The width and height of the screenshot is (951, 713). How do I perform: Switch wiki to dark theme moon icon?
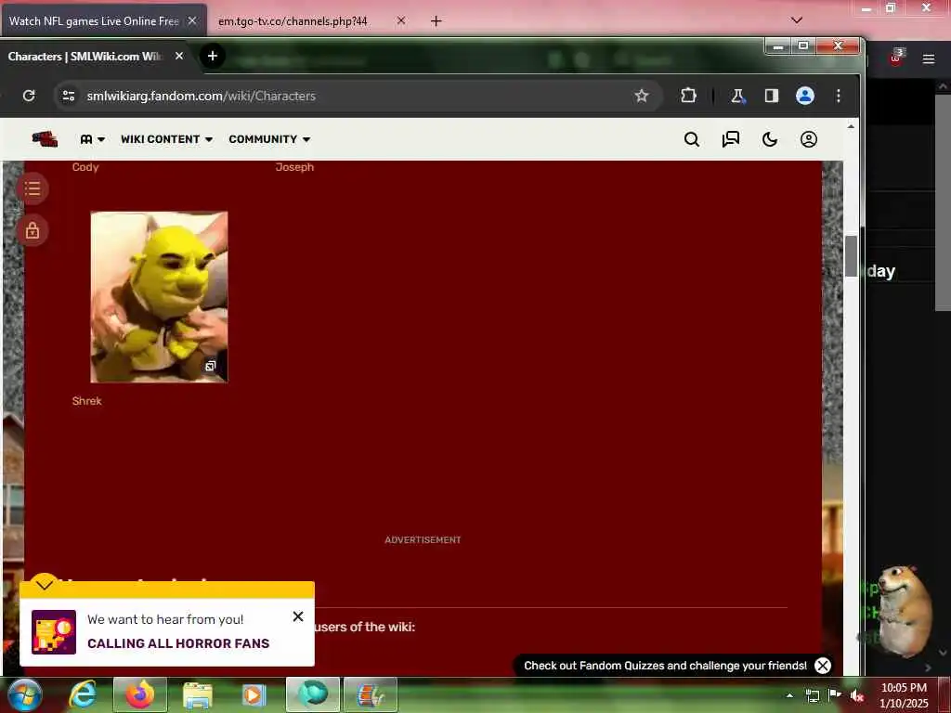[x=769, y=139]
